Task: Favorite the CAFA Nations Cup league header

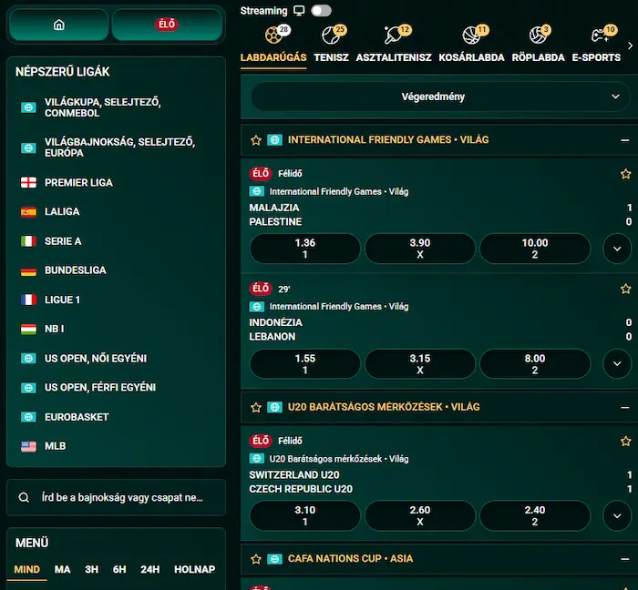Action: click(256, 559)
